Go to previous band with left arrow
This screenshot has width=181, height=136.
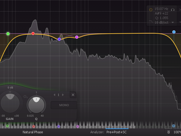coord(54,95)
